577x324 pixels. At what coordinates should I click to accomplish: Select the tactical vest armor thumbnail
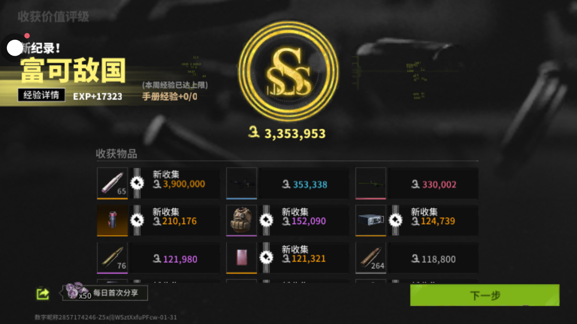241,220
